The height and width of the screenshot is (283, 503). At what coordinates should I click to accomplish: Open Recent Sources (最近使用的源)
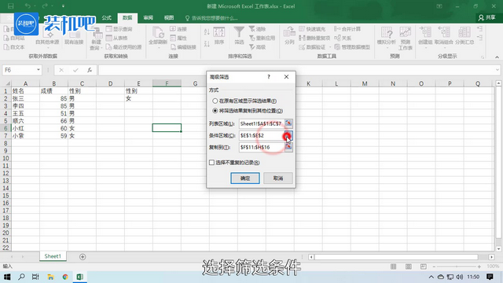(x=123, y=47)
